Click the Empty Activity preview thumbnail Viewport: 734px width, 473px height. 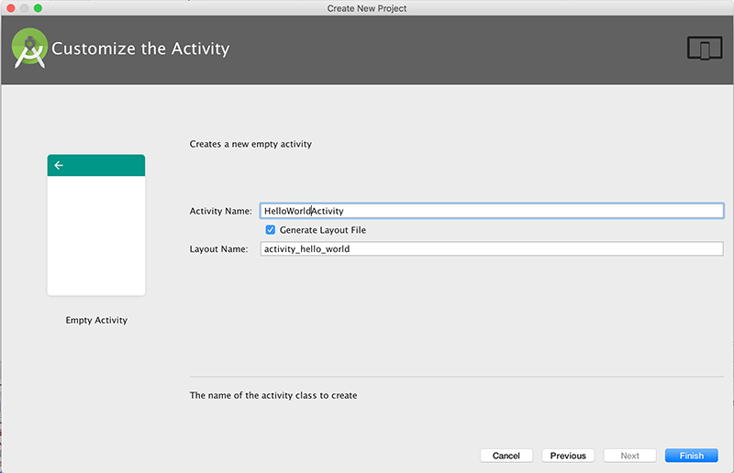96,225
